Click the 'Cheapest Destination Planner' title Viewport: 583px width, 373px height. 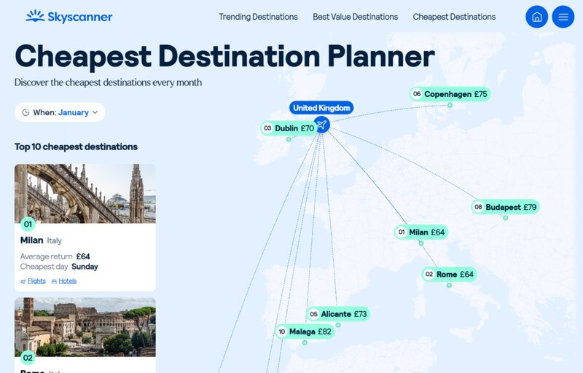point(224,57)
